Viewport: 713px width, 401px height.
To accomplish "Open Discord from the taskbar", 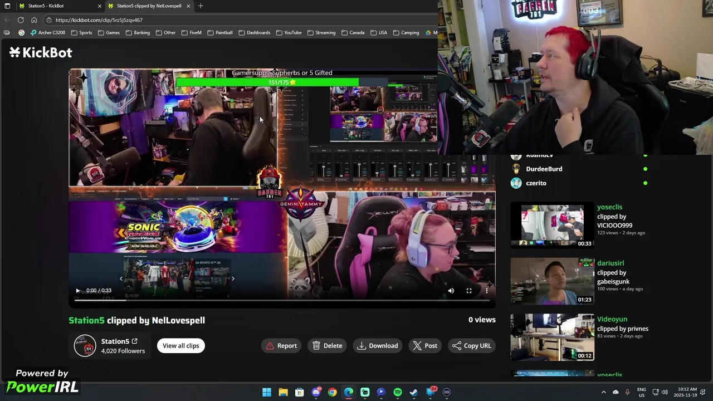I will (316, 392).
